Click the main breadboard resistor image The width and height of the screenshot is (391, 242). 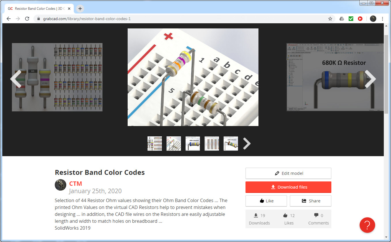coord(193,77)
